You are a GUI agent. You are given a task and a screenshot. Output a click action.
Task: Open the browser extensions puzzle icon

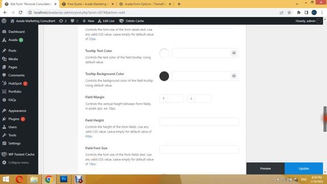pos(298,12)
